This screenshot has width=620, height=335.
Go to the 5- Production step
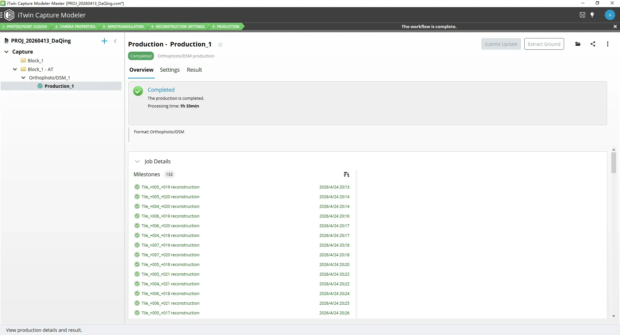click(x=226, y=26)
